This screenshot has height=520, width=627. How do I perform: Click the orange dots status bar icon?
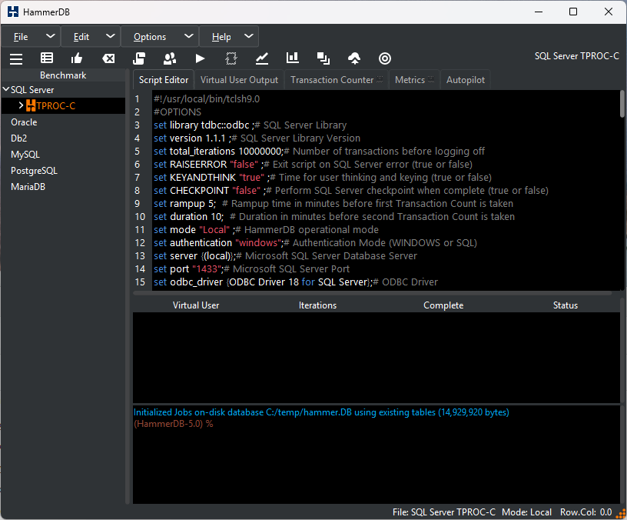(622, 513)
